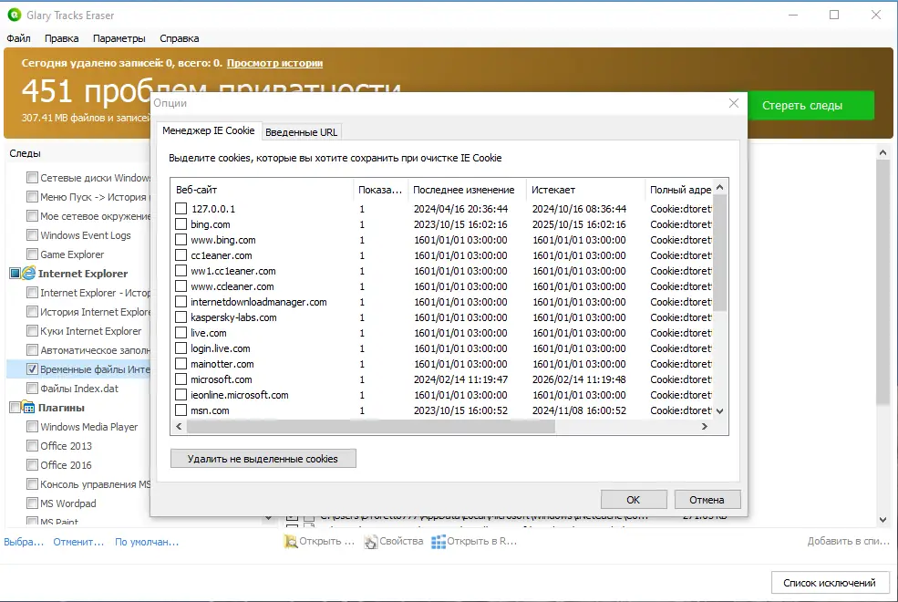Click cookie list scroll-down arrow

coord(720,410)
